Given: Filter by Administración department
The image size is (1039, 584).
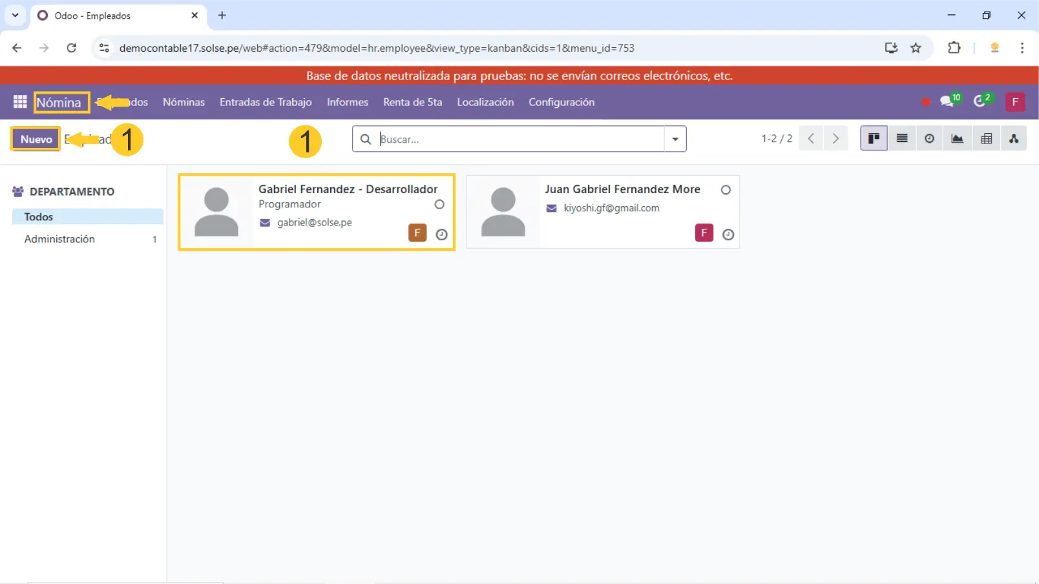Looking at the screenshot, I should click(59, 239).
